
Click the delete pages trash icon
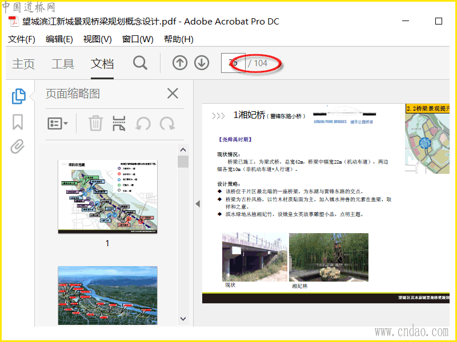[95, 123]
